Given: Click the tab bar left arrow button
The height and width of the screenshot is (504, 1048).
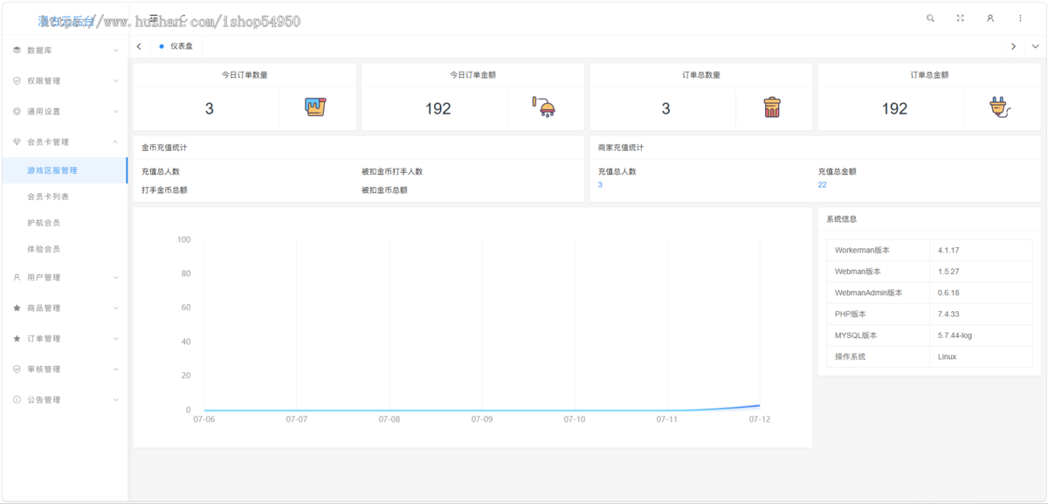Looking at the screenshot, I should click(x=140, y=46).
